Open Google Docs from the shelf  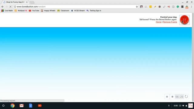(31, 106)
